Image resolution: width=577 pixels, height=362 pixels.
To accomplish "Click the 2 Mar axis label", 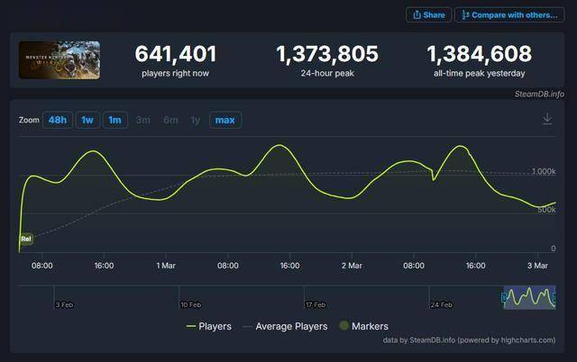I will pyautogui.click(x=352, y=266).
